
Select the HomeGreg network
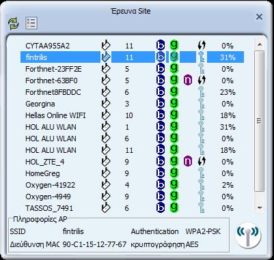point(42,173)
